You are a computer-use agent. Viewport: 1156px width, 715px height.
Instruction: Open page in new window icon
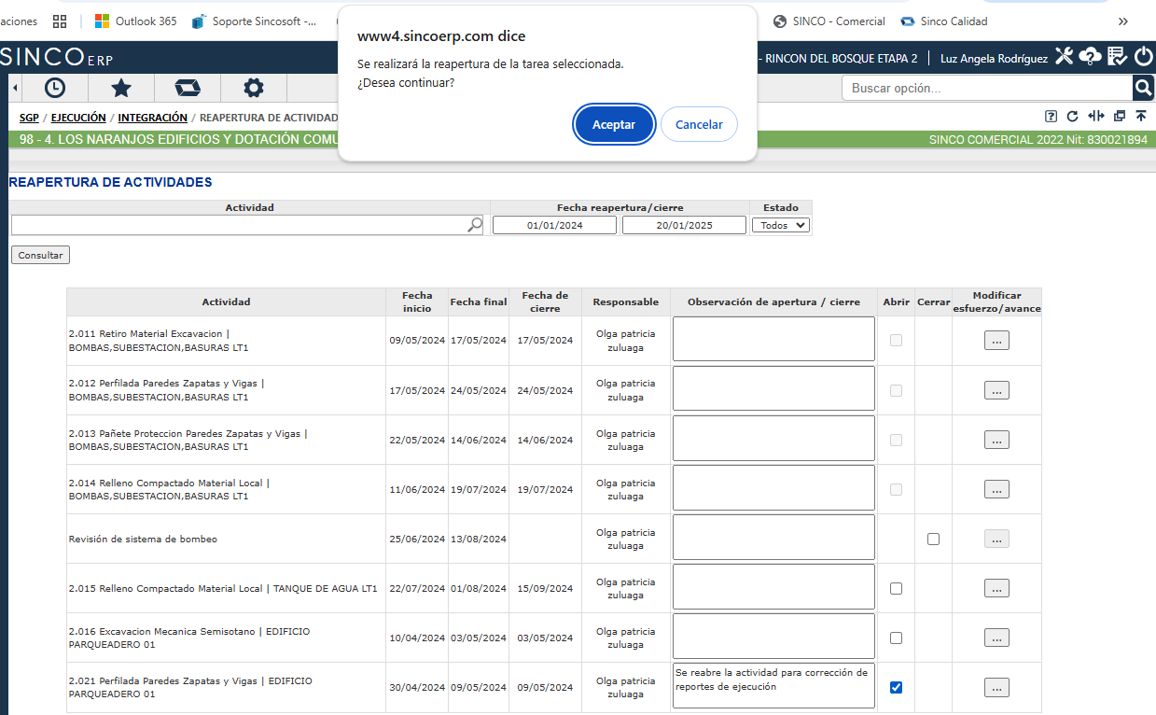point(1119,117)
